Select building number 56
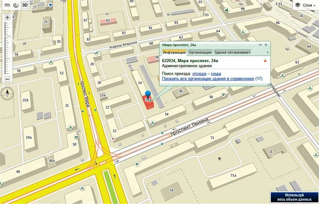The height and width of the screenshot is (204, 319). [x=181, y=91]
